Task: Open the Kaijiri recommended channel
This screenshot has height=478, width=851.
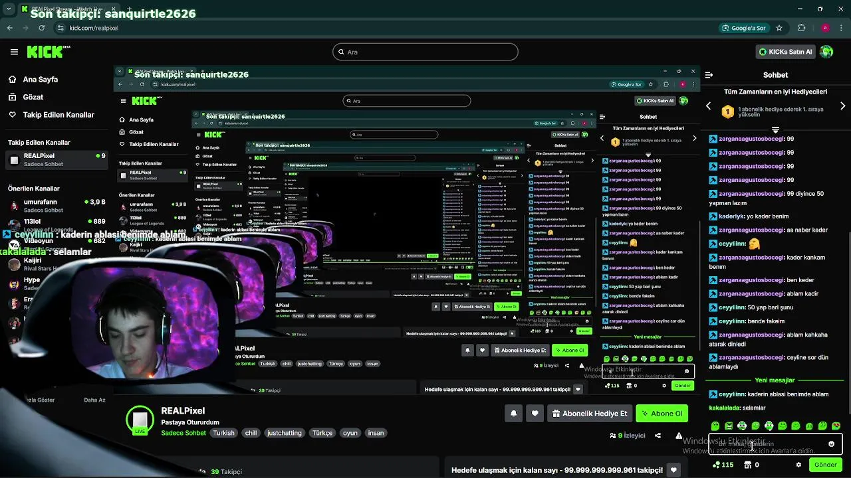Action: (x=55, y=264)
